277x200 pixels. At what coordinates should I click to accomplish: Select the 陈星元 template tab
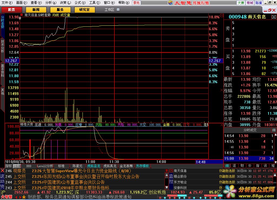pyautogui.click(x=77, y=166)
